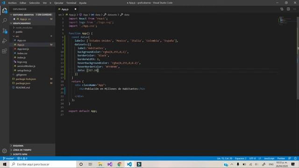
Task: Open the Editar menu
Action: click(23, 3)
